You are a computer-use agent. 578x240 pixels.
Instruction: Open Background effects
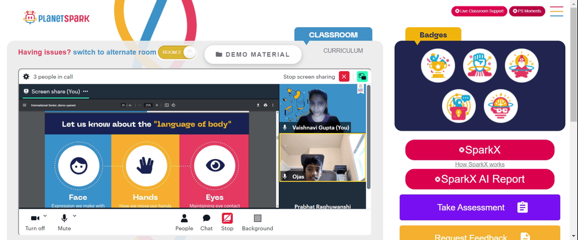click(x=257, y=223)
